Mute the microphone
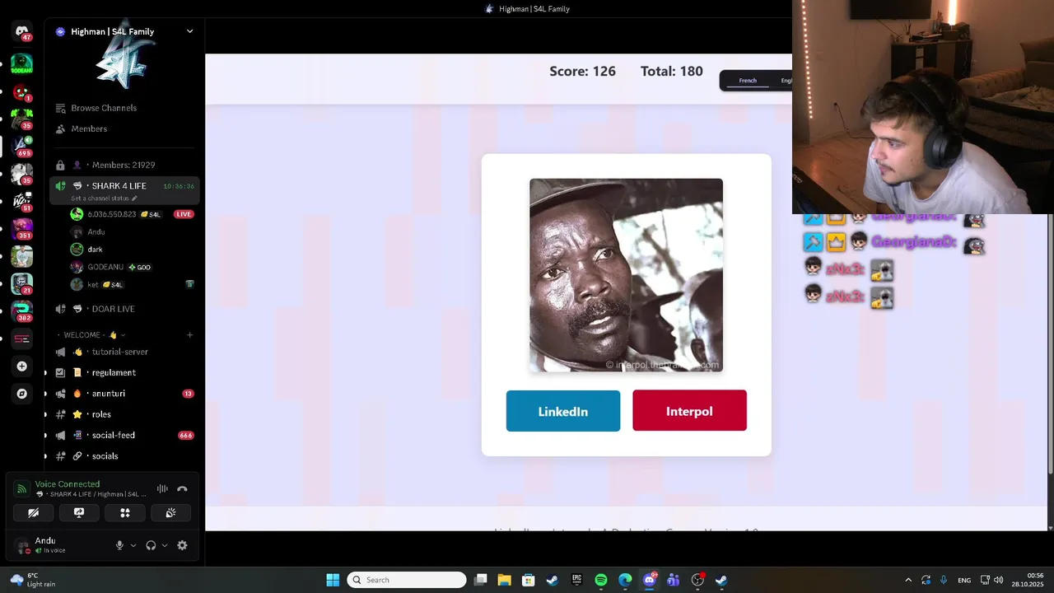Screen dimensions: 1054x593 coord(119,545)
